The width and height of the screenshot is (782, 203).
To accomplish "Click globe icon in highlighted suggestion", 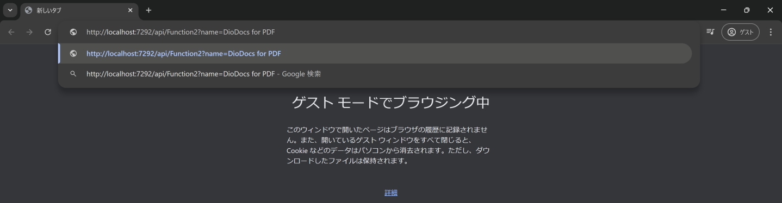I will point(73,53).
